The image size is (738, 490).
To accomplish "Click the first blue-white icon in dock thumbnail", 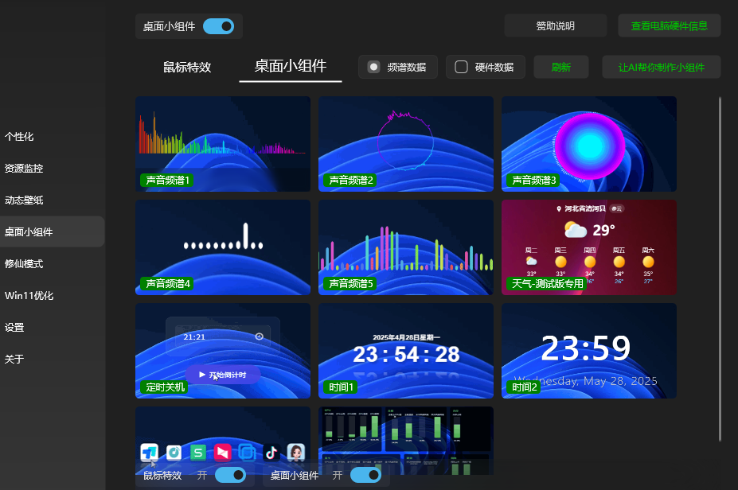I will pos(149,453).
